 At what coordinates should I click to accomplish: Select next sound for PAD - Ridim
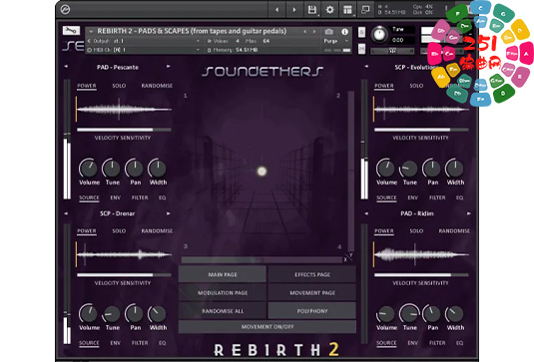(x=468, y=213)
